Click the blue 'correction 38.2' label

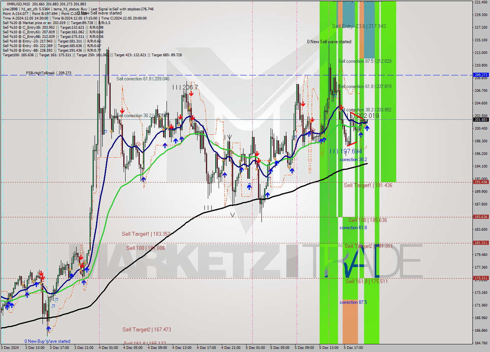(353, 159)
